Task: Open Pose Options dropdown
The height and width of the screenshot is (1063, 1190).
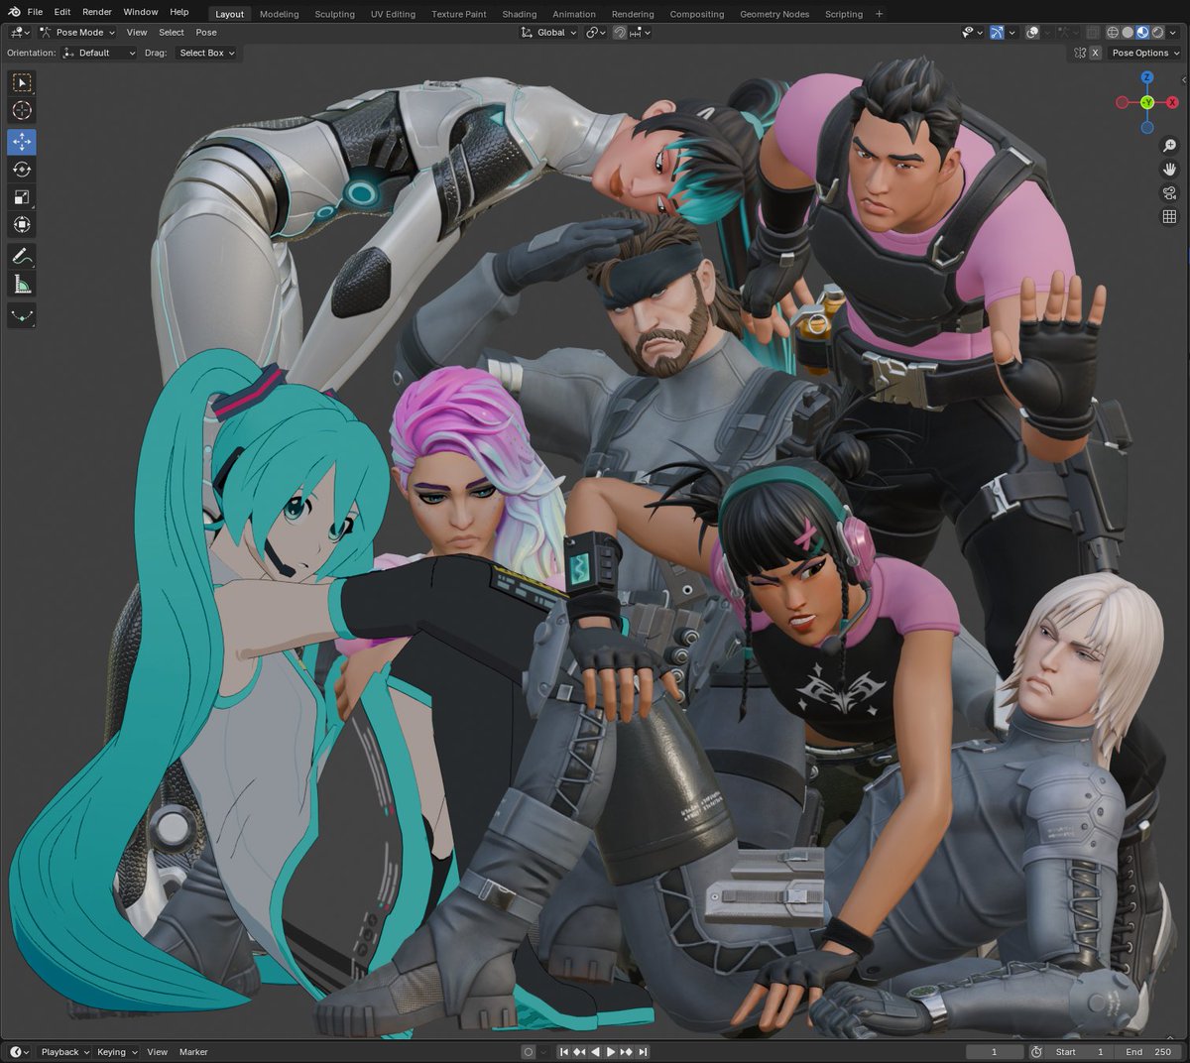Action: 1145,53
